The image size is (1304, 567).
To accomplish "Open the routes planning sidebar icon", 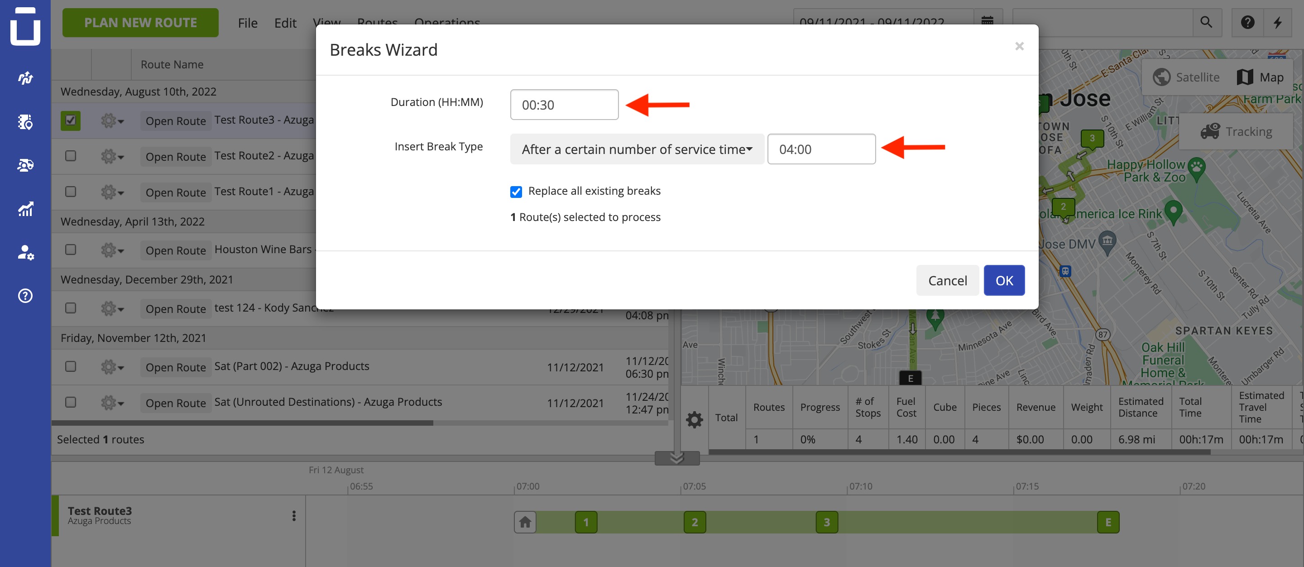I will [25, 77].
